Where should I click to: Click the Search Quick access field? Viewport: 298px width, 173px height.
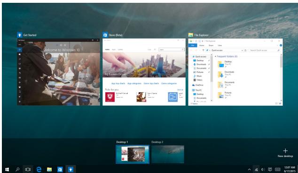[264, 50]
